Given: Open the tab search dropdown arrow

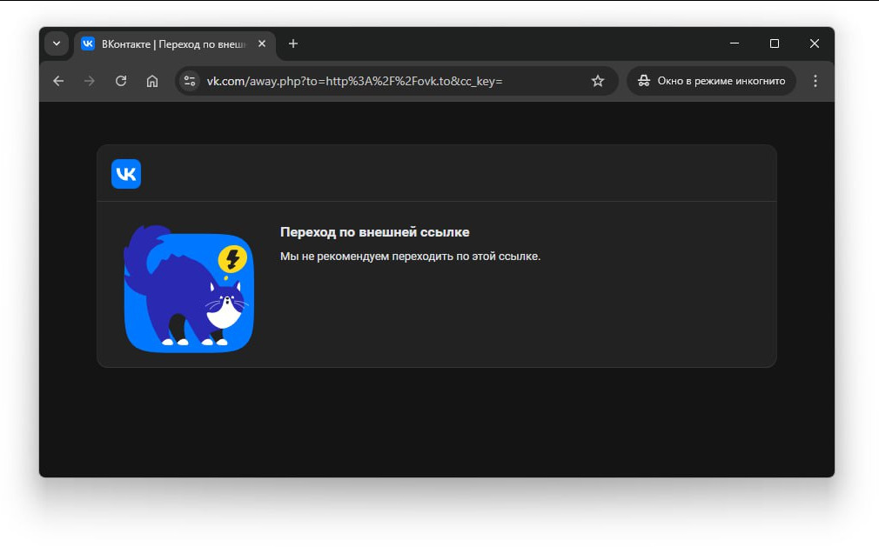Looking at the screenshot, I should coord(57,43).
